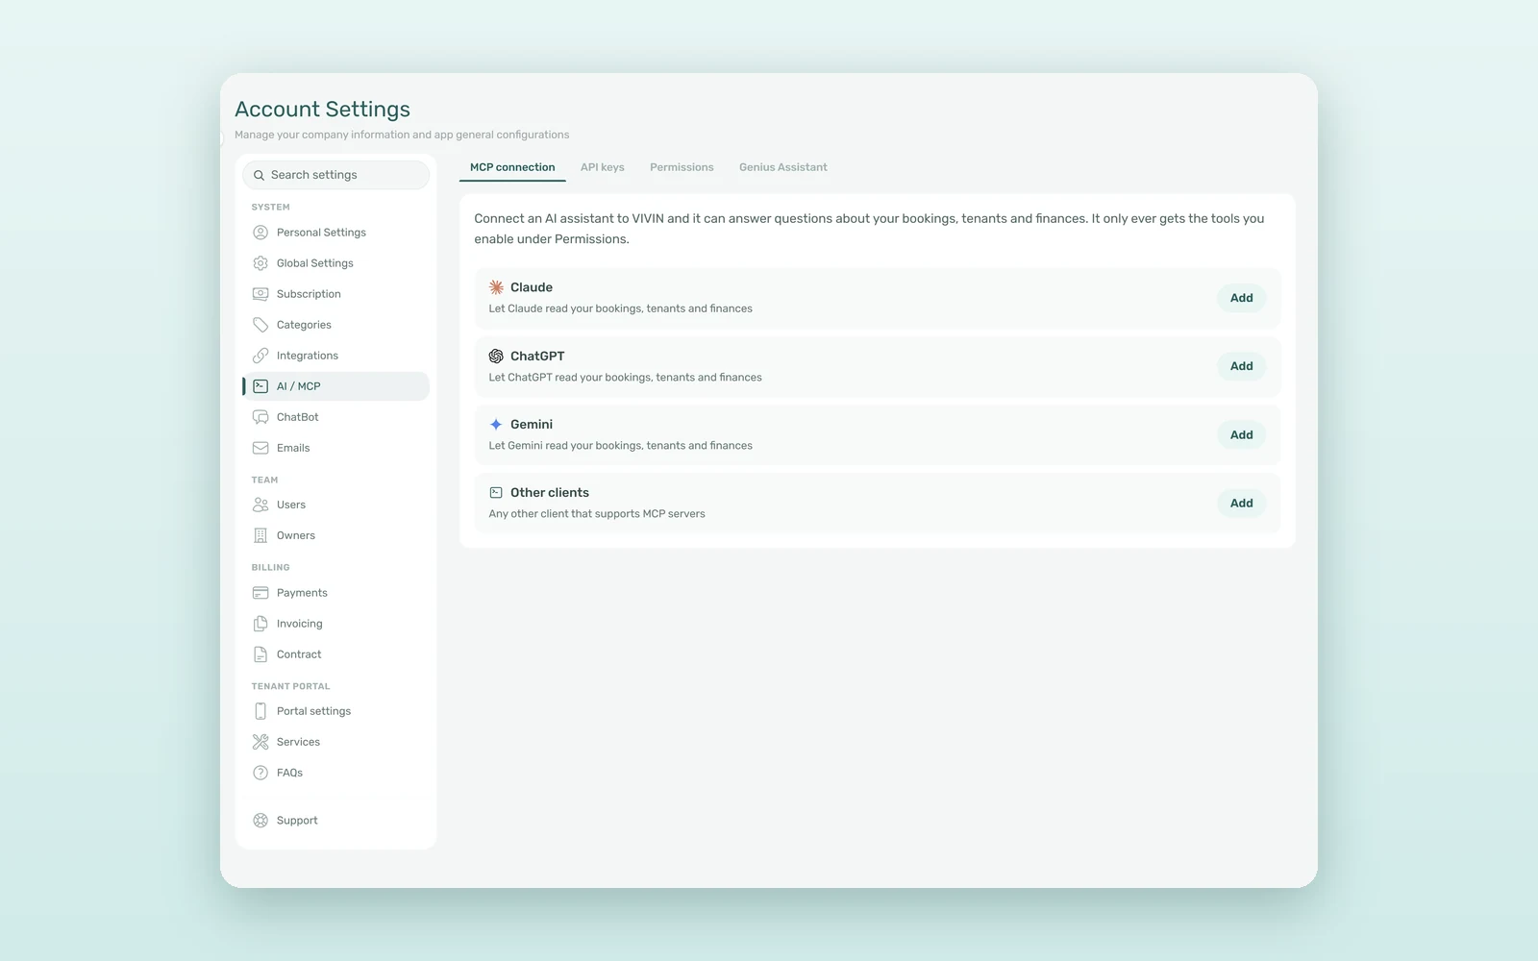Click the Personal Settings user icon
This screenshot has width=1538, height=961.
[x=260, y=233]
